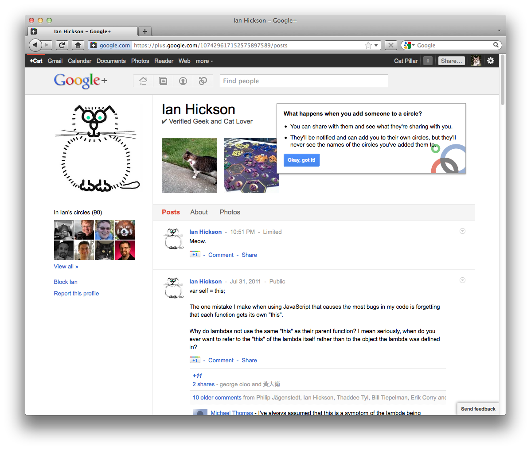
Task: Open the settings gear in Google bar
Action: pos(491,61)
